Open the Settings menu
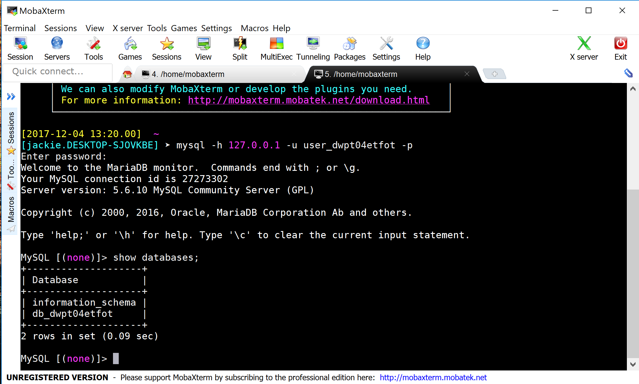The width and height of the screenshot is (639, 384). (216, 28)
